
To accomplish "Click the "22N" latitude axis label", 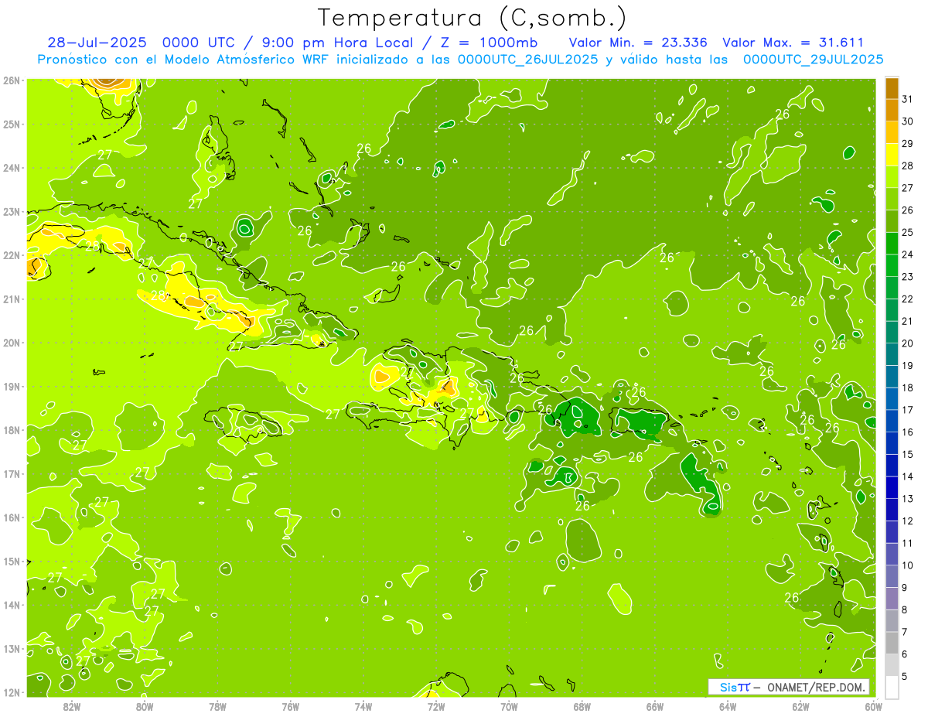I will click(x=11, y=255).
